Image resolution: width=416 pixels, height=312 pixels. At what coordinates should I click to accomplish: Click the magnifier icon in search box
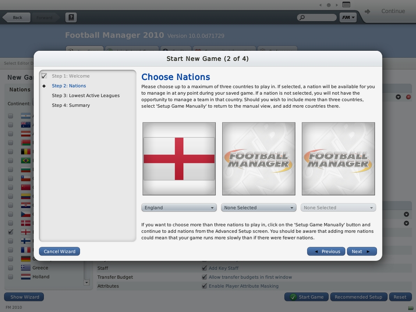(x=302, y=18)
